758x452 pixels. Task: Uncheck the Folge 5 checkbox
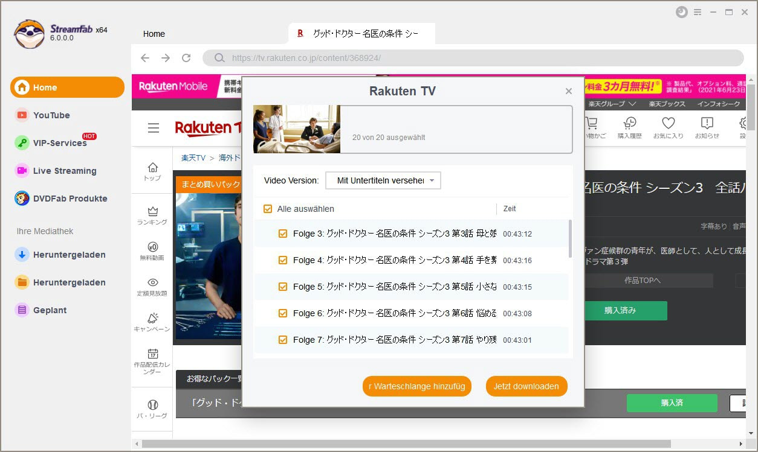[x=282, y=287]
